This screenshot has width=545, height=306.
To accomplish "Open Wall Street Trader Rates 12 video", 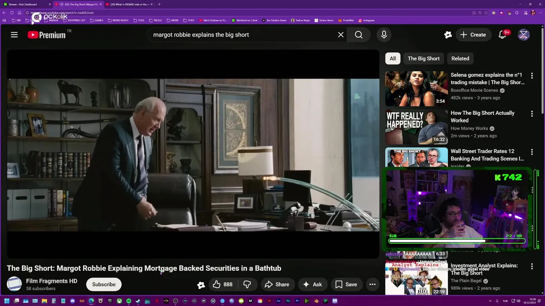I will click(487, 155).
